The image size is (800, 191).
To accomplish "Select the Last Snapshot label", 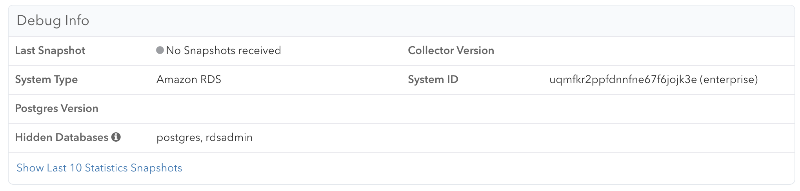I will pos(50,50).
